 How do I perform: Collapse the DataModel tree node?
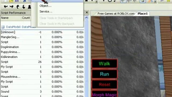tap(3, 27)
